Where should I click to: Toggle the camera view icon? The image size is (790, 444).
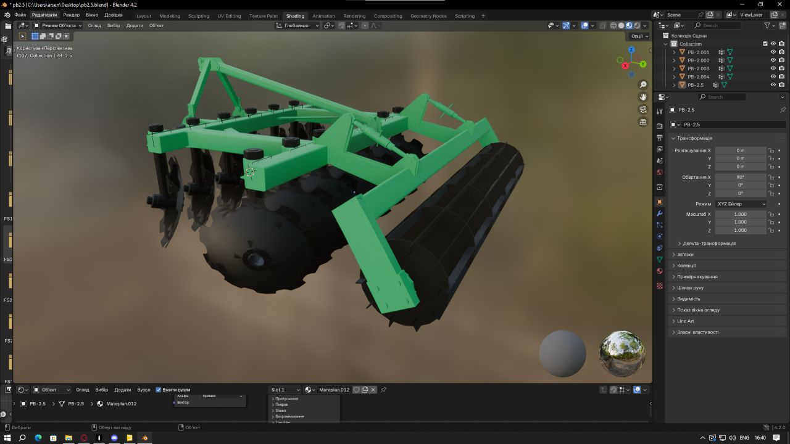(643, 110)
